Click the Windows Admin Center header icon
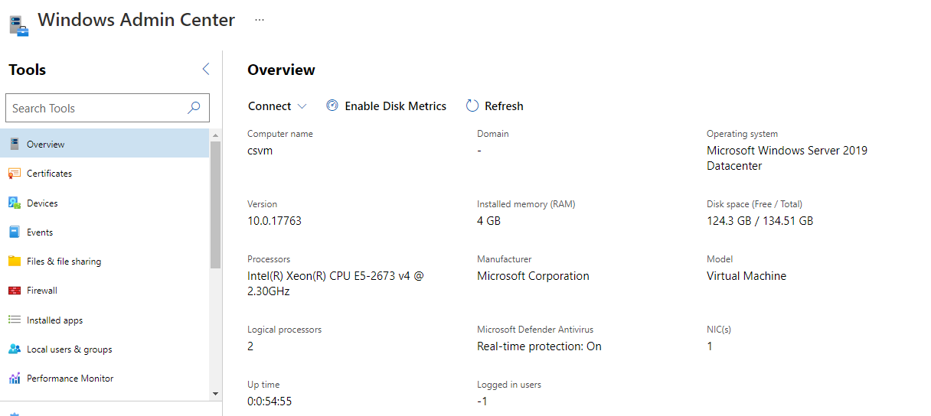 click(x=18, y=24)
